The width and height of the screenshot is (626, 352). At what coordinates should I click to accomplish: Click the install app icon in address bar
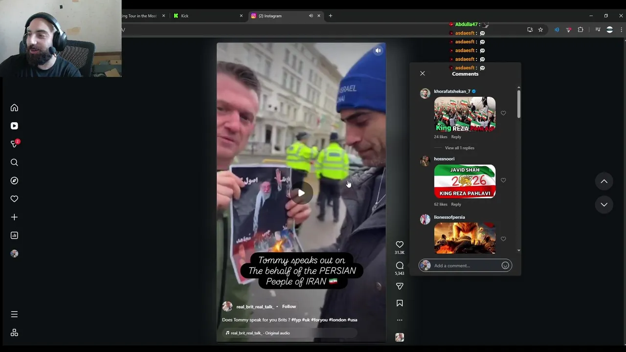pos(530,30)
